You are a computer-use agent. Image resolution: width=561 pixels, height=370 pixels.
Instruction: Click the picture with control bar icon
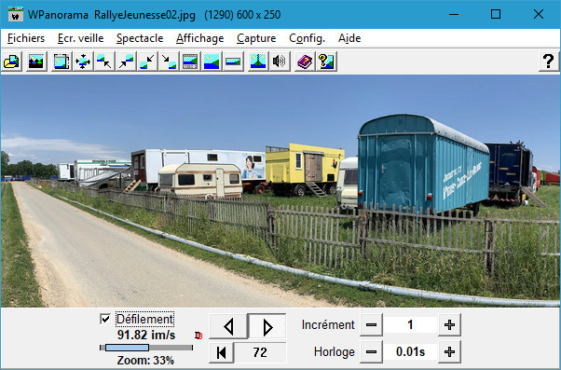click(x=190, y=62)
